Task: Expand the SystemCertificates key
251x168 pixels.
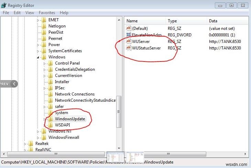Action: (x=38, y=51)
